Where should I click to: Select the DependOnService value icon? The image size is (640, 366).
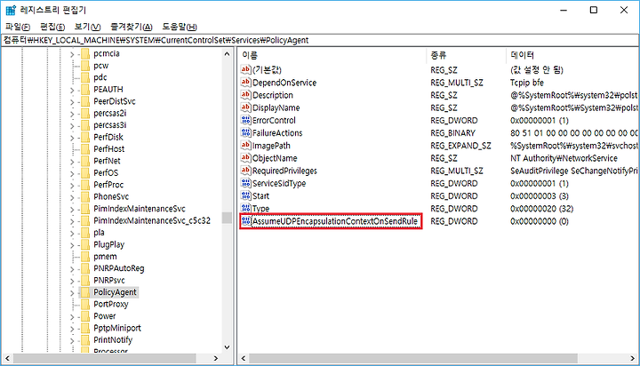pos(245,83)
